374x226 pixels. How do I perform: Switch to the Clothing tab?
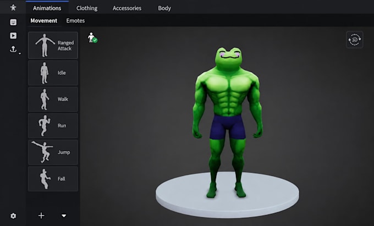pos(87,8)
